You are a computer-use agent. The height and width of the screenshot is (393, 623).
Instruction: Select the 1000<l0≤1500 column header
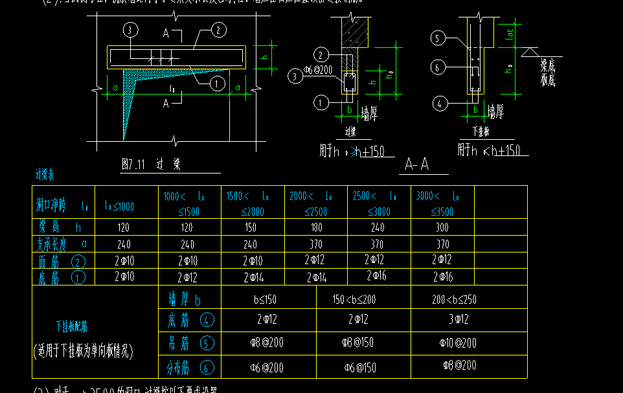coord(184,203)
